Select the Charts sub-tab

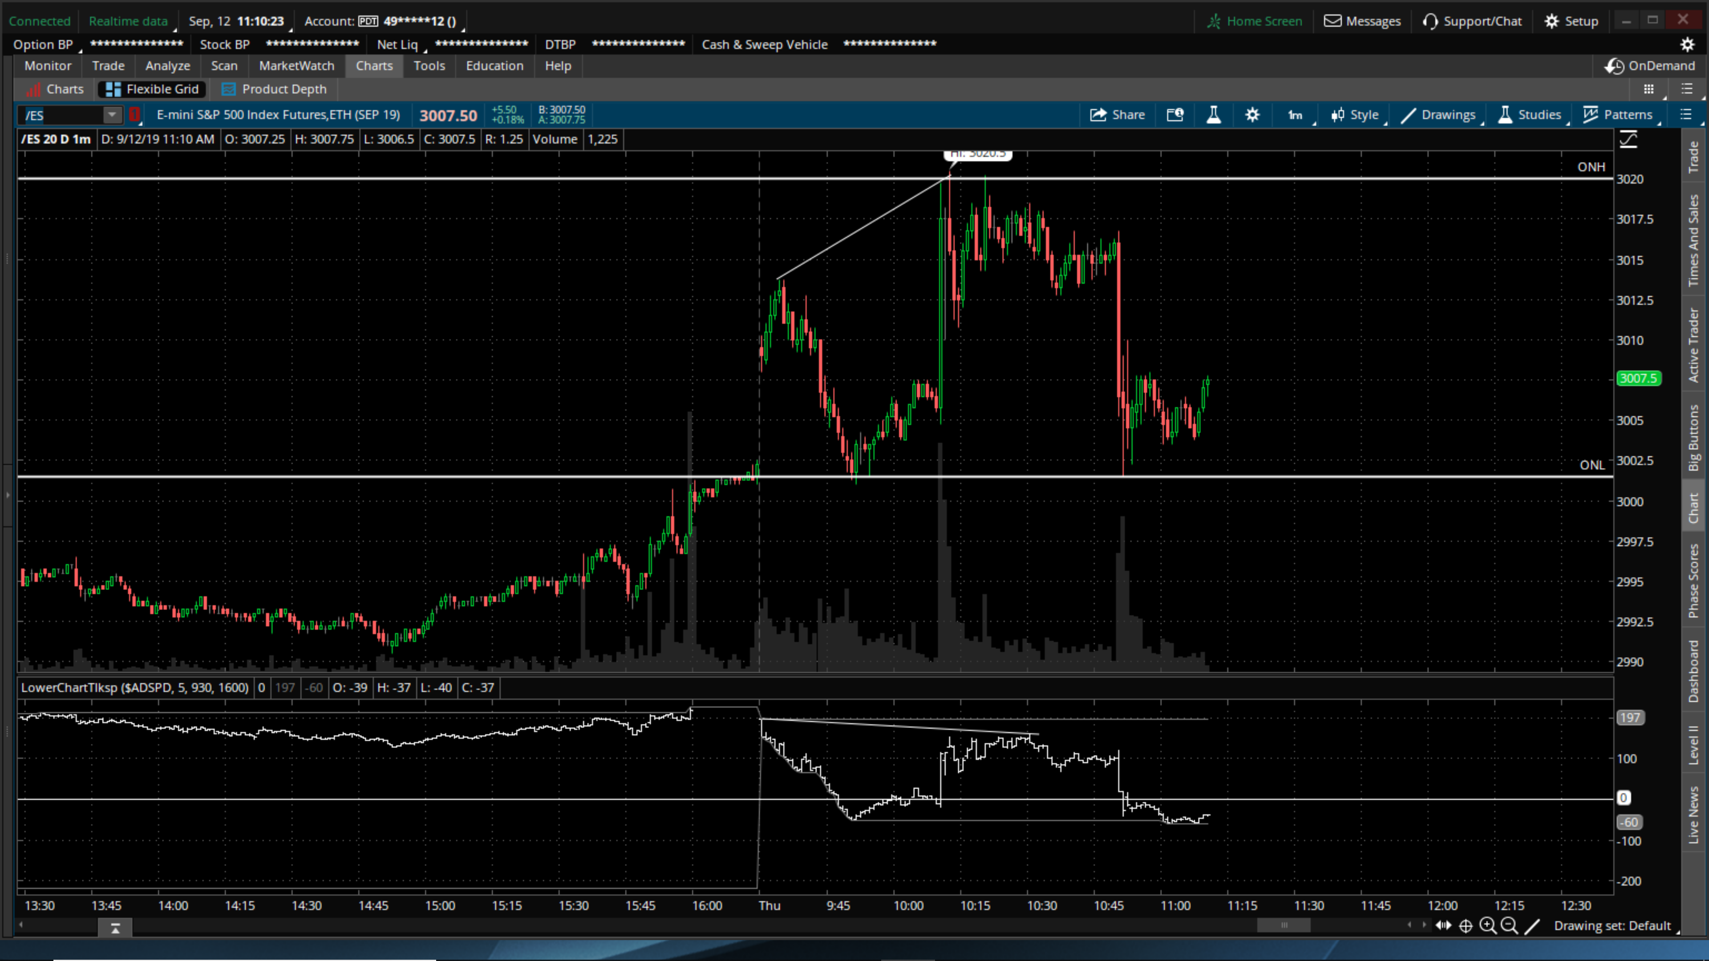(x=56, y=89)
